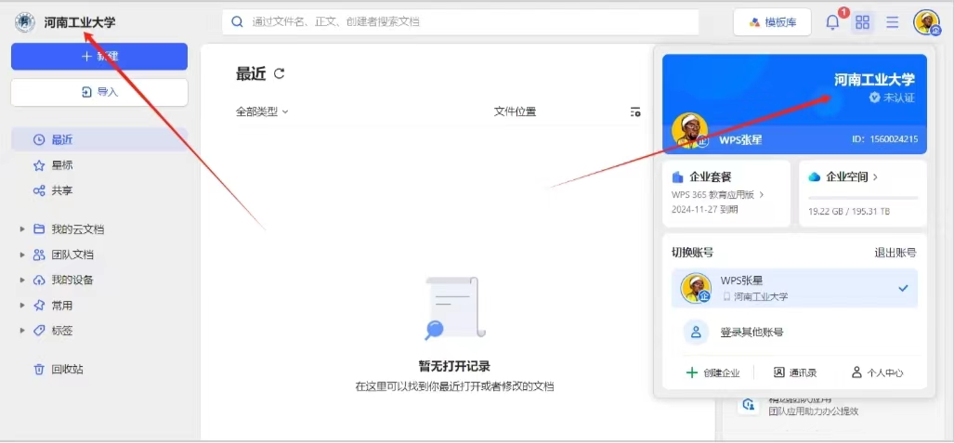Open the 模板库 button
954x443 pixels.
tap(772, 22)
